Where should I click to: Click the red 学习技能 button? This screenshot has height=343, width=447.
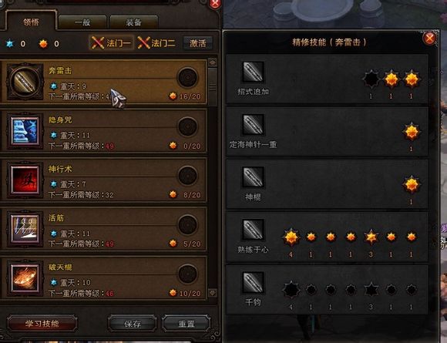click(42, 323)
